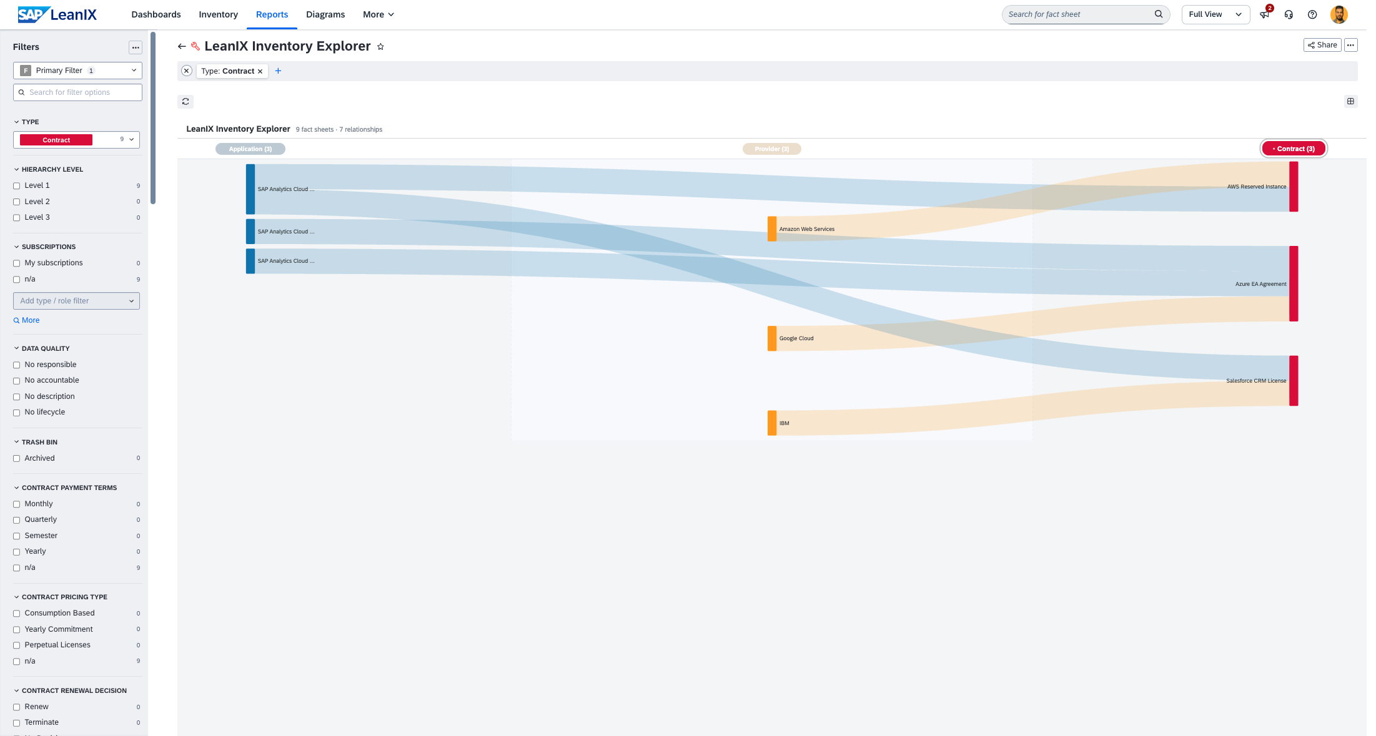Favorite the report with the star icon
1376x736 pixels.
380,46
